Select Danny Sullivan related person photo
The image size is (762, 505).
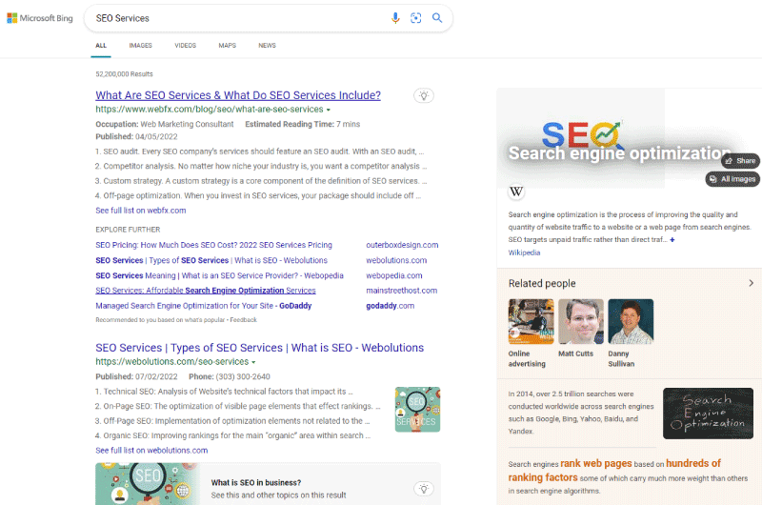click(x=631, y=321)
